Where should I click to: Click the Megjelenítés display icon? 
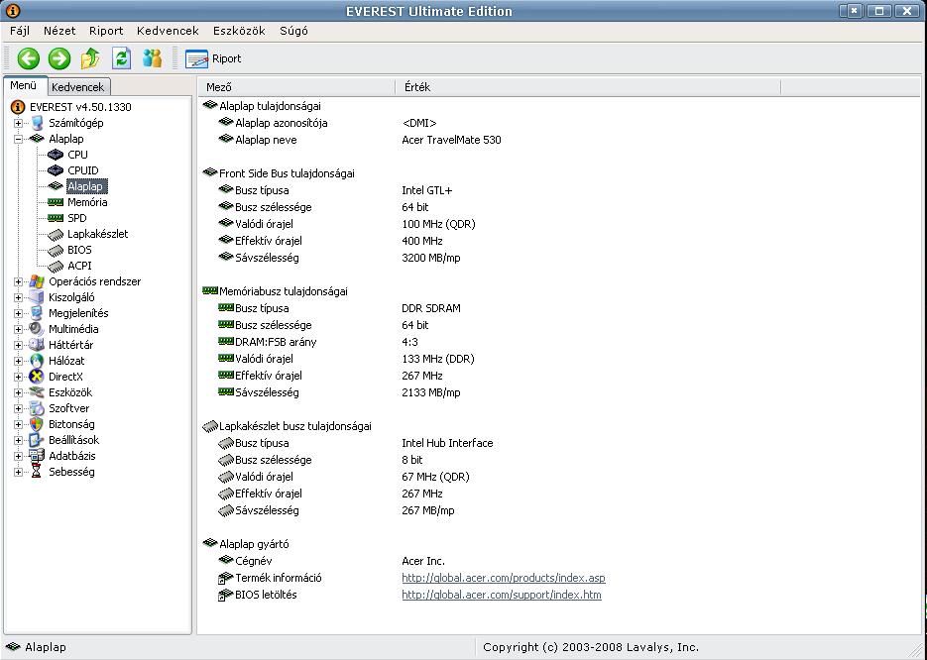(37, 313)
